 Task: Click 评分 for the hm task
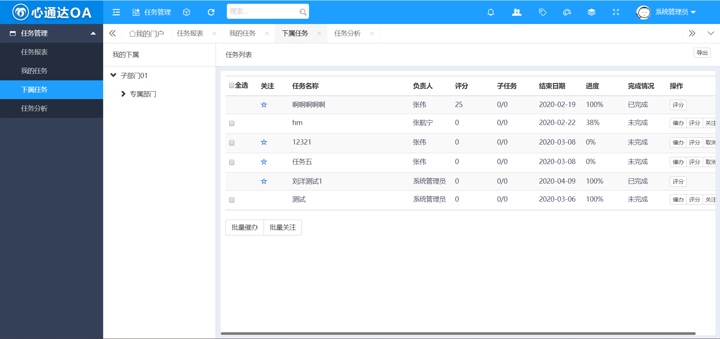tap(694, 123)
